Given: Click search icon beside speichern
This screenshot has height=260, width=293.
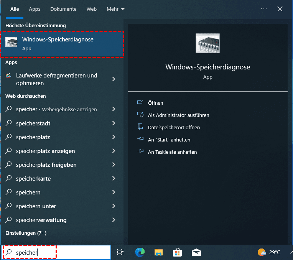Looking at the screenshot, I should point(8,193).
